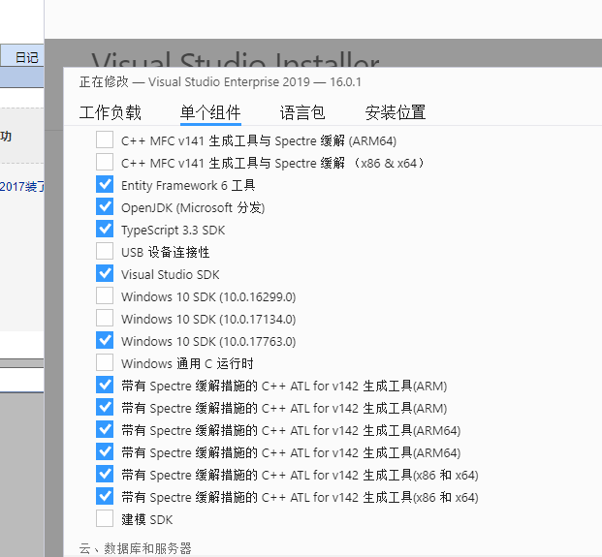The image size is (602, 557).
Task: Enable Windows 10 SDK (10.0.16299.0)
Action: 105,295
